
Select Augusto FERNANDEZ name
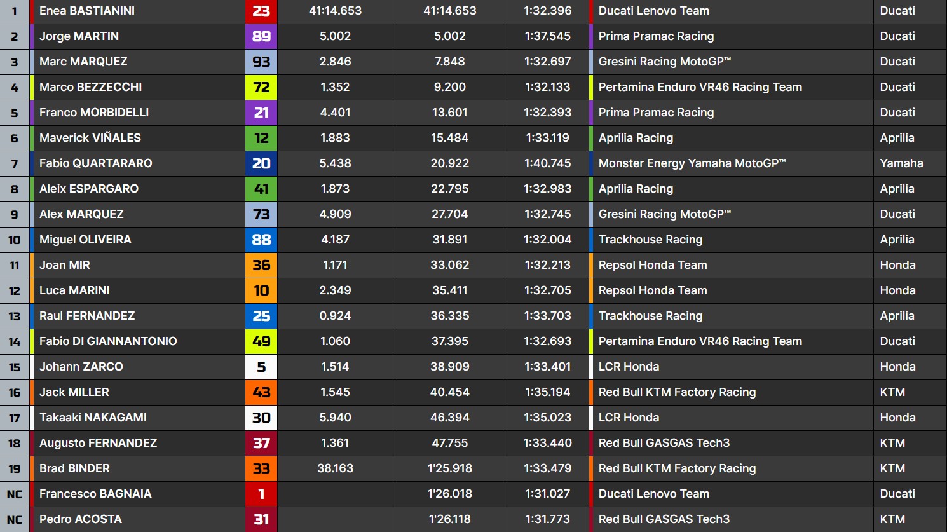point(98,443)
